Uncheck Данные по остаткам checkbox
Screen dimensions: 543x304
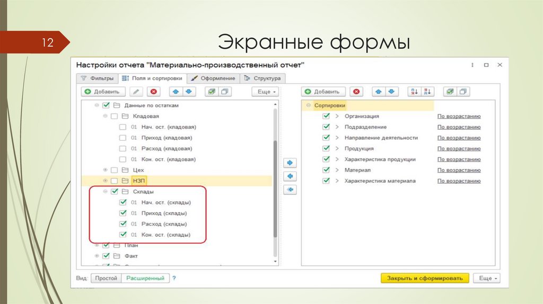(x=106, y=105)
